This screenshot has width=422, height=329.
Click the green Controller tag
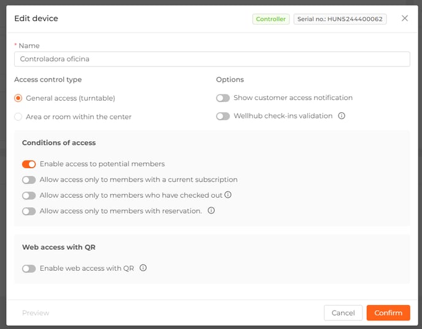pos(270,19)
